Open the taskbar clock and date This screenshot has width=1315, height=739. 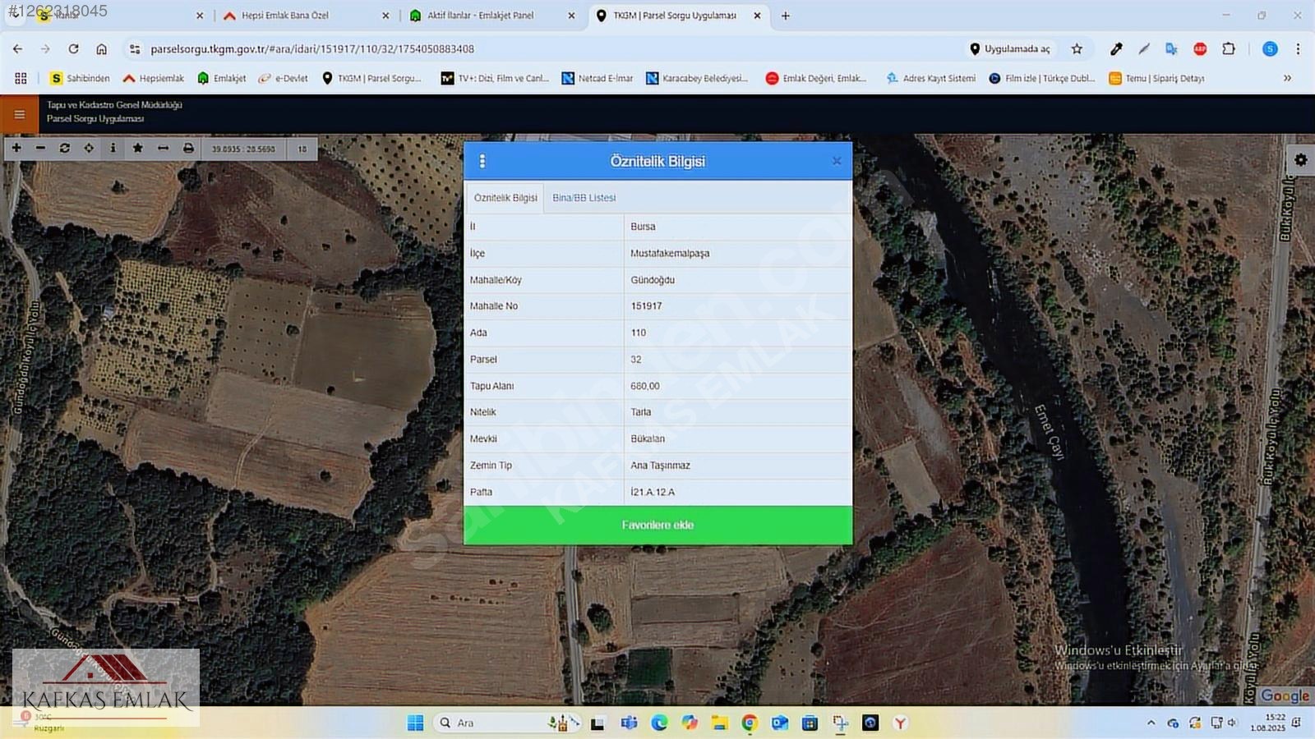coord(1268,723)
